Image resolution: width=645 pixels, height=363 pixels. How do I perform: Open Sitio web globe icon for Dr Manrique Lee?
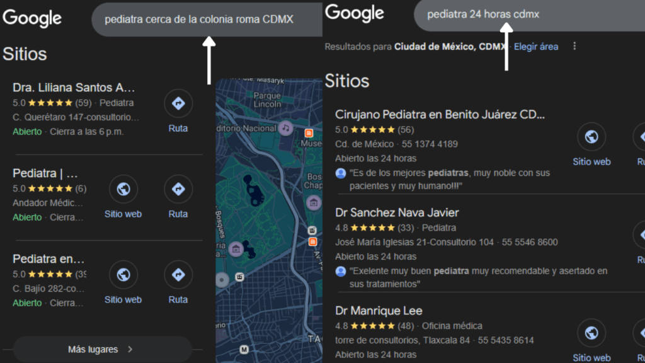coord(591,333)
